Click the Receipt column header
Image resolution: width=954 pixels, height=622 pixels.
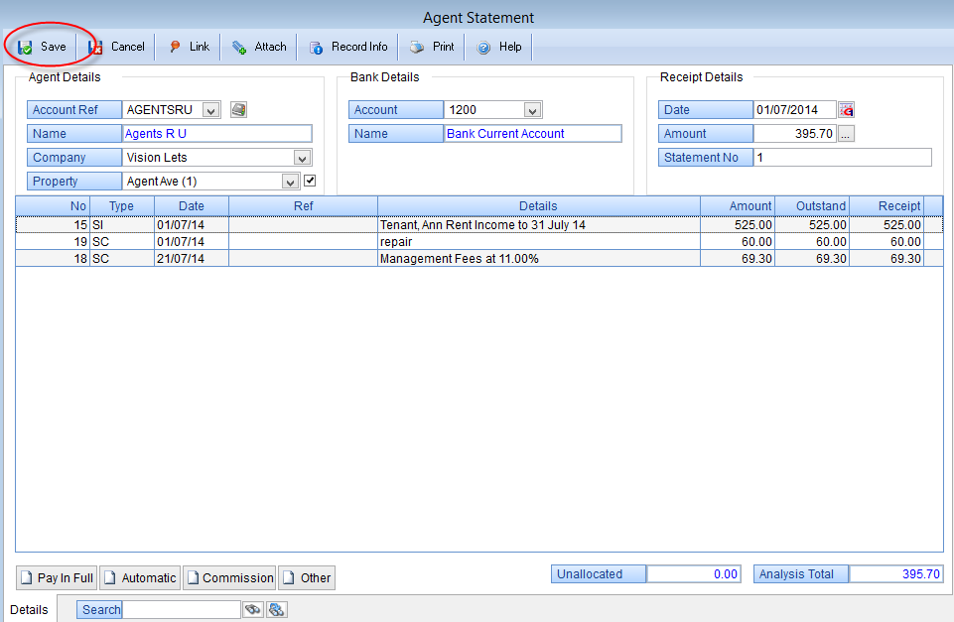click(x=886, y=206)
